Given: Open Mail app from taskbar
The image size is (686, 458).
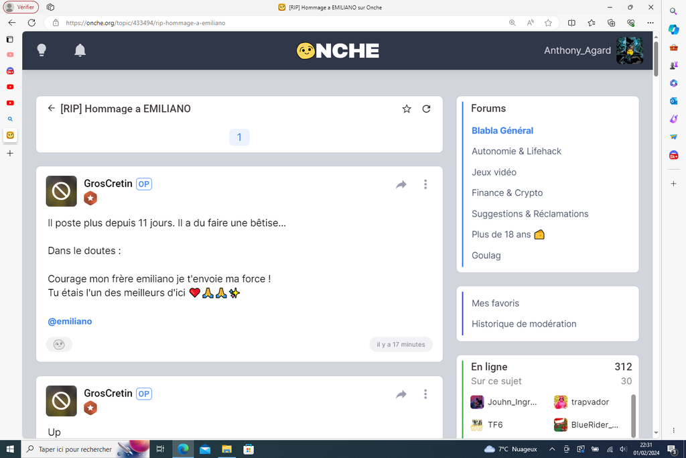Looking at the screenshot, I should pos(205,449).
